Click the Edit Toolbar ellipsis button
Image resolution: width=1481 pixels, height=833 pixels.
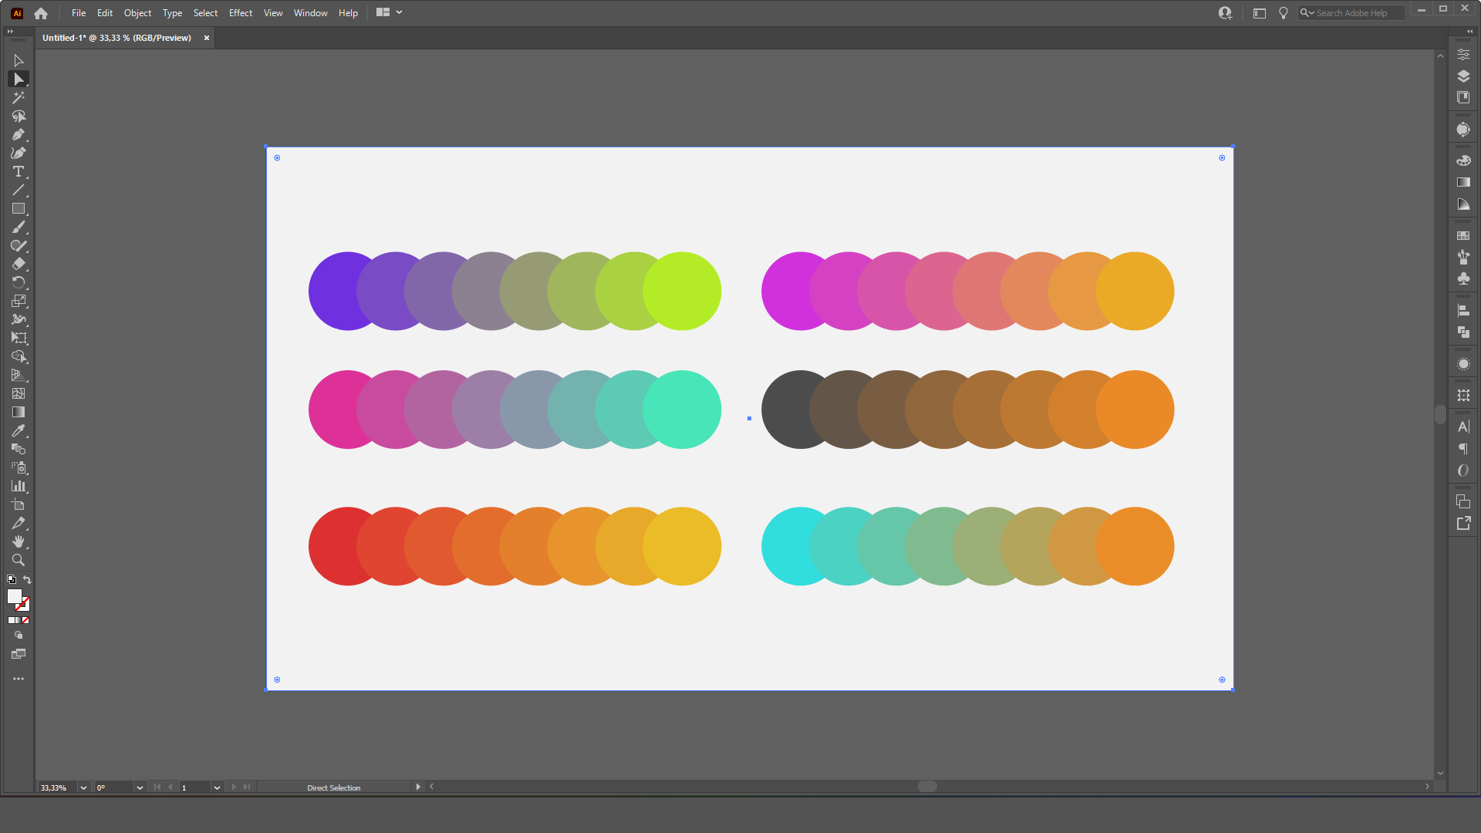tap(19, 680)
